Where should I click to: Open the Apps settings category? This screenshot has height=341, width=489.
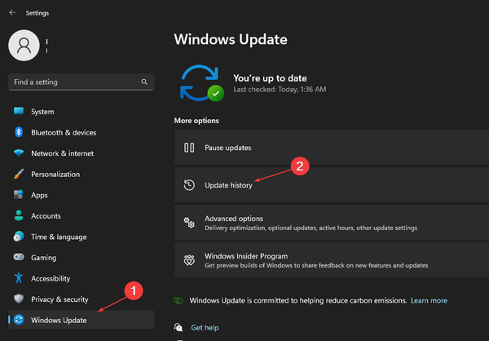click(x=40, y=195)
